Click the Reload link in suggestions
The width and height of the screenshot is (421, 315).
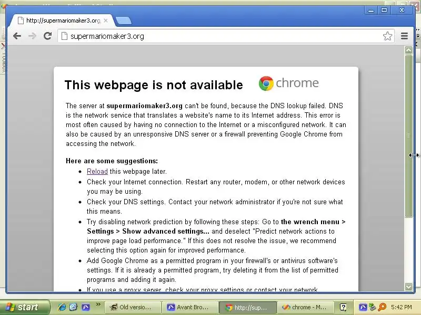(x=97, y=172)
